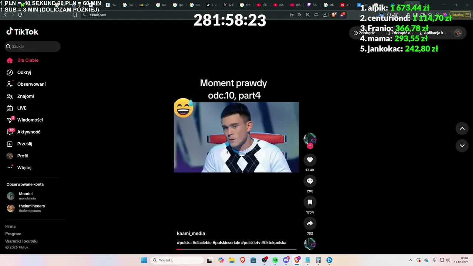Open thelumineeers followed account

point(26,208)
